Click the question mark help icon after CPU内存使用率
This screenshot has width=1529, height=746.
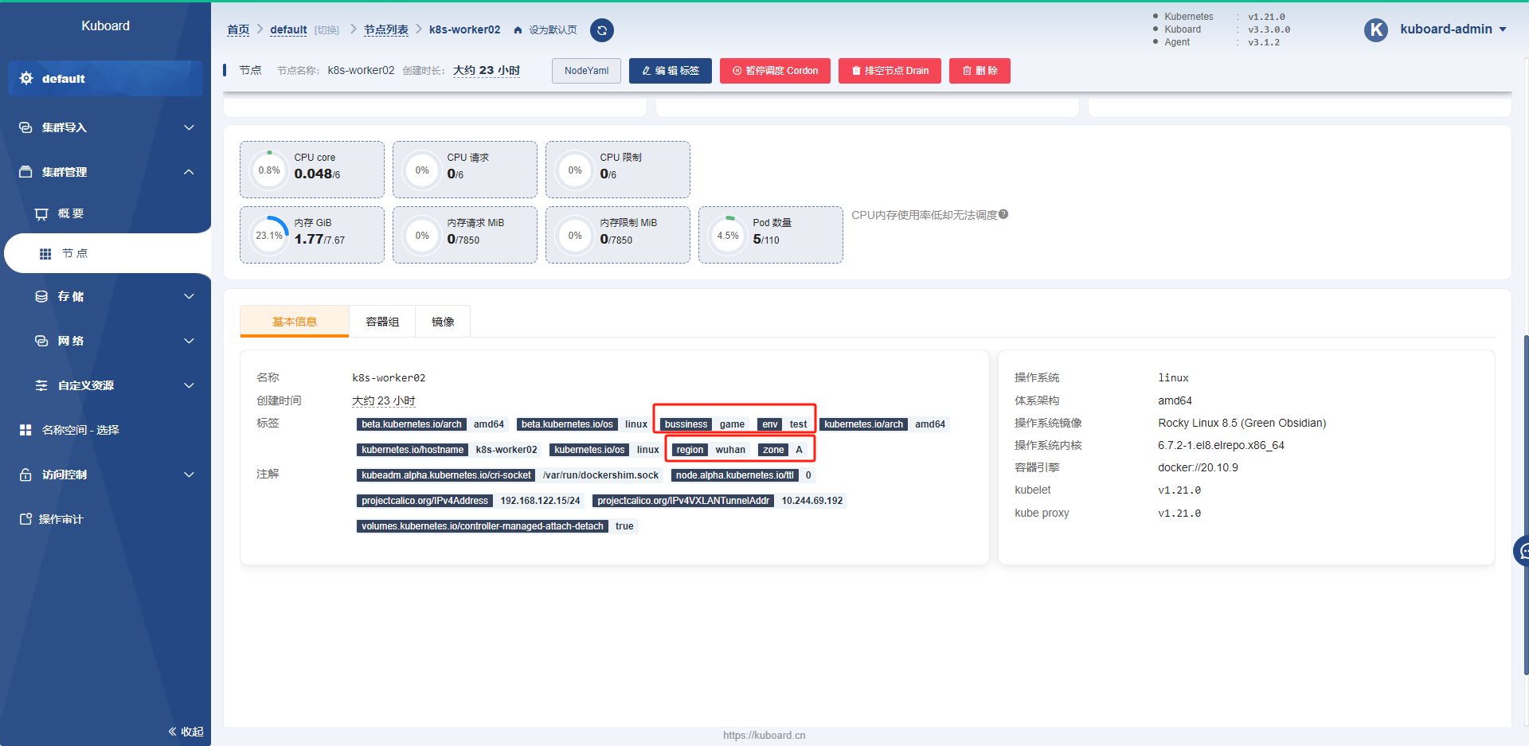pos(1003,214)
